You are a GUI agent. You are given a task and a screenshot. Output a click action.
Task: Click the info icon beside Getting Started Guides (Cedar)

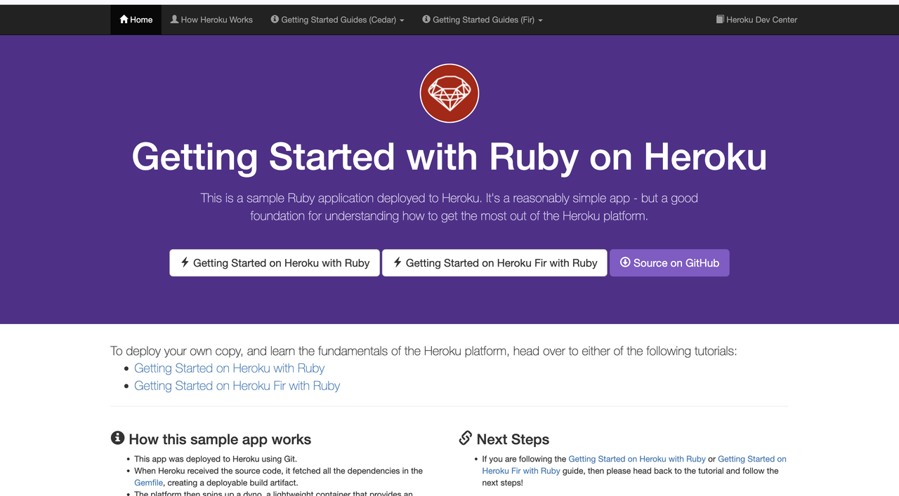point(275,20)
